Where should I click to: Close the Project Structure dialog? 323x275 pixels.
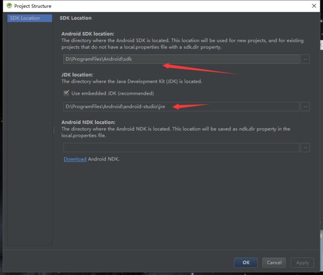(x=314, y=6)
